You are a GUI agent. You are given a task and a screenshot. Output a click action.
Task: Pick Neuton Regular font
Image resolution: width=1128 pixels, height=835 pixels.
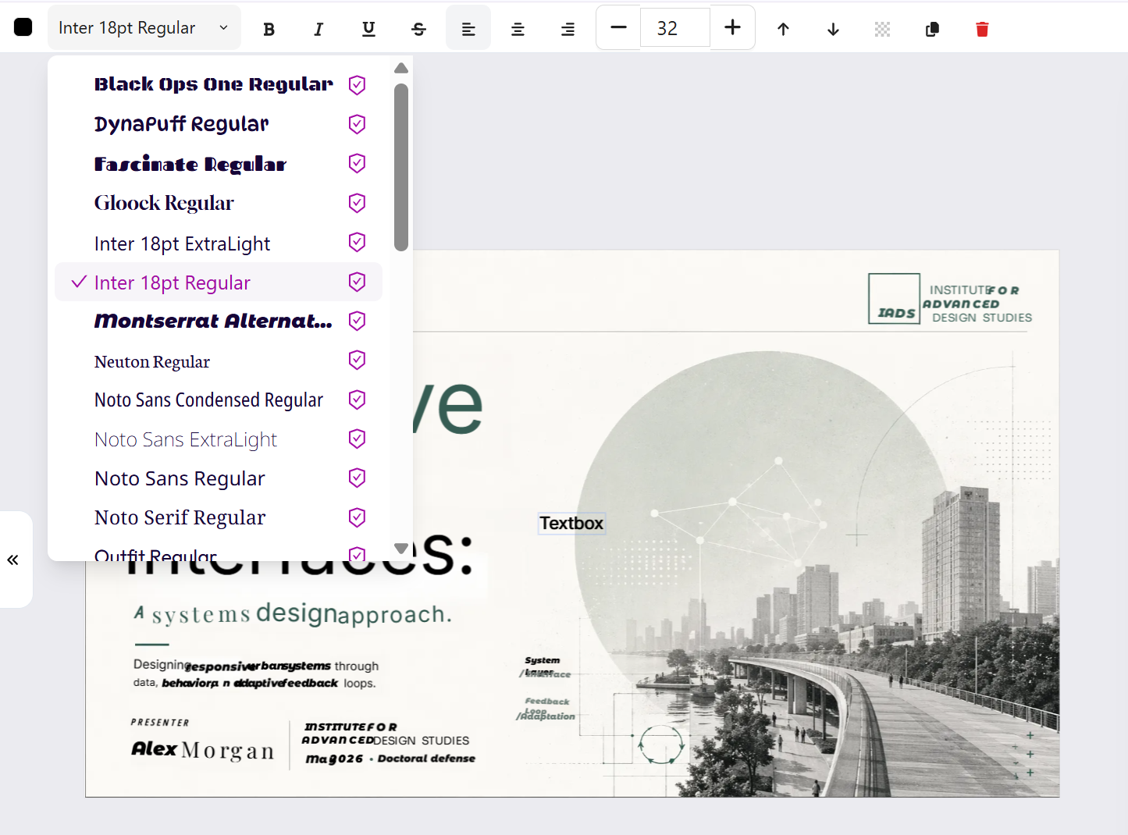click(x=219, y=361)
